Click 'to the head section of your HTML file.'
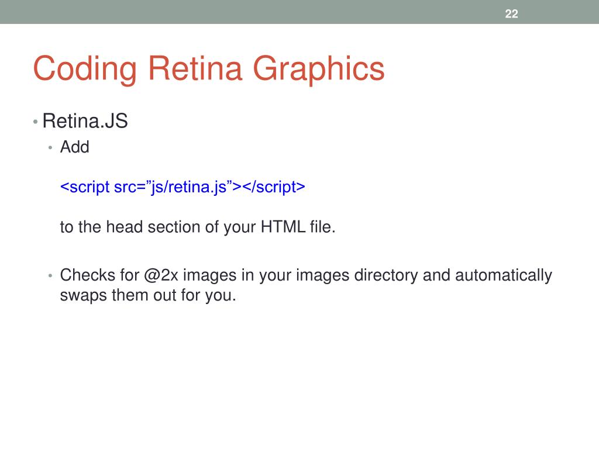This screenshot has height=449, width=599. (x=198, y=227)
